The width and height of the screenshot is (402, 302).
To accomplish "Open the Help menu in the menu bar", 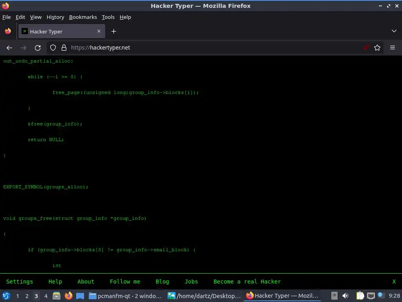I will pyautogui.click(x=125, y=17).
